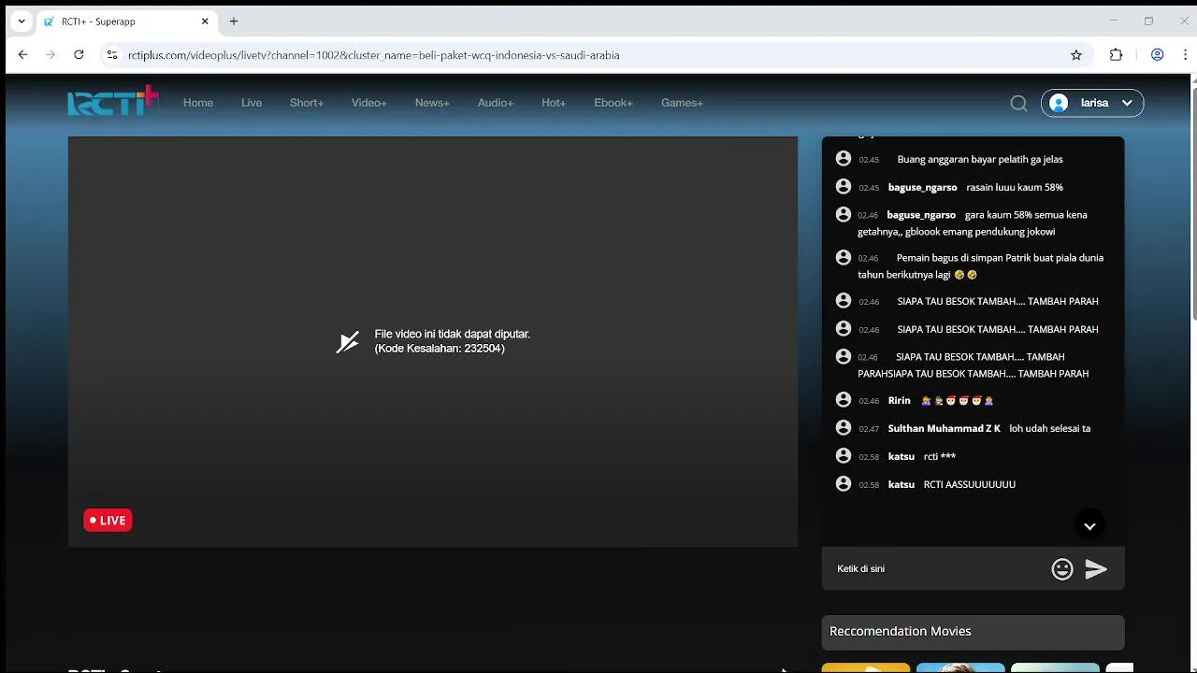
Task: Open Short+ section
Action: pyautogui.click(x=307, y=103)
